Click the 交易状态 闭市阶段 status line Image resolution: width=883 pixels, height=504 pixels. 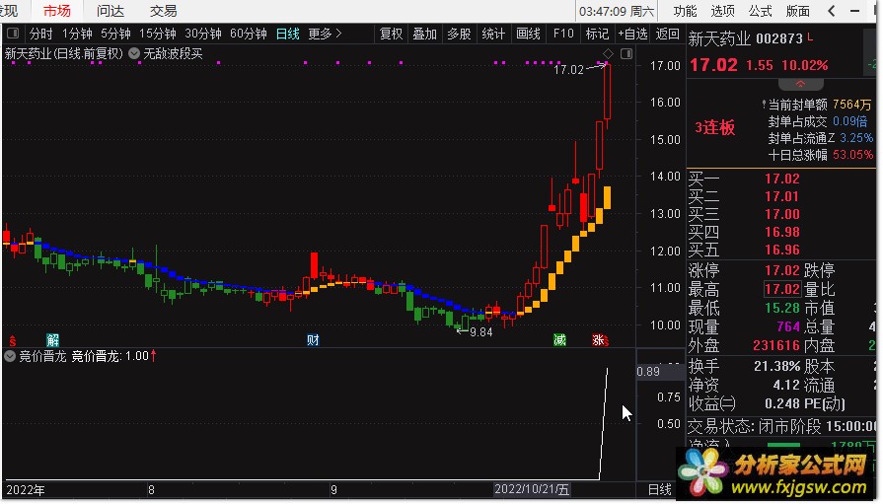tap(782, 426)
